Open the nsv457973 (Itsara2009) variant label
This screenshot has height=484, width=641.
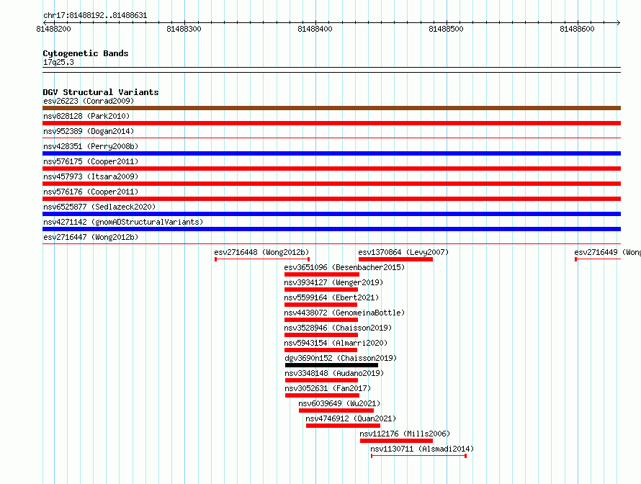point(91,176)
